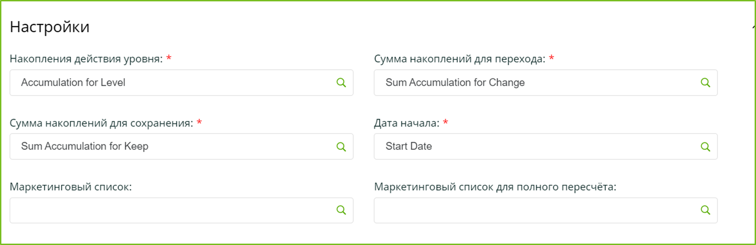Click the Настройки heading text

[49, 27]
